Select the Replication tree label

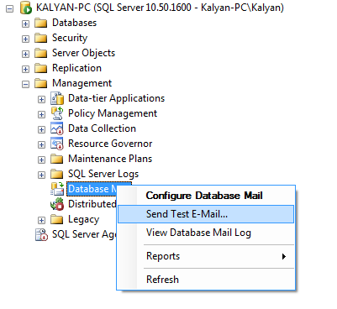click(x=76, y=68)
